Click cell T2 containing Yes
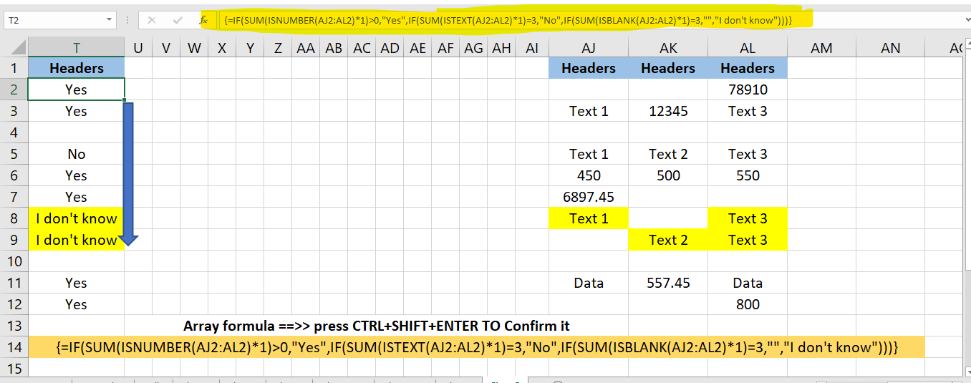 (76, 89)
